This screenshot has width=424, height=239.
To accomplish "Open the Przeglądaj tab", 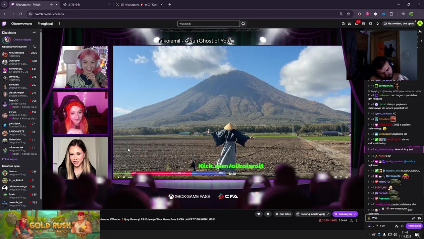I will (45, 24).
